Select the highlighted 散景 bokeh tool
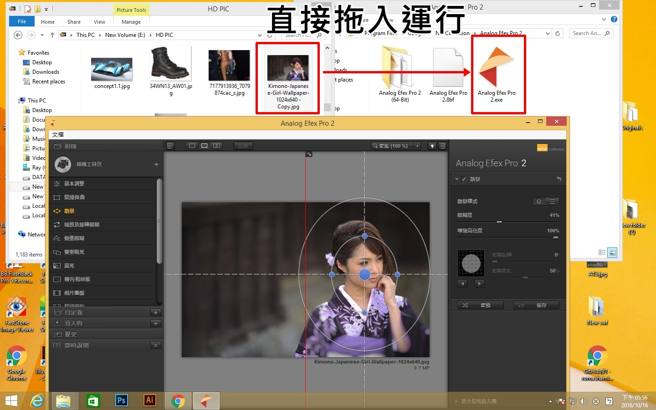Image resolution: width=656 pixels, height=410 pixels. point(102,211)
